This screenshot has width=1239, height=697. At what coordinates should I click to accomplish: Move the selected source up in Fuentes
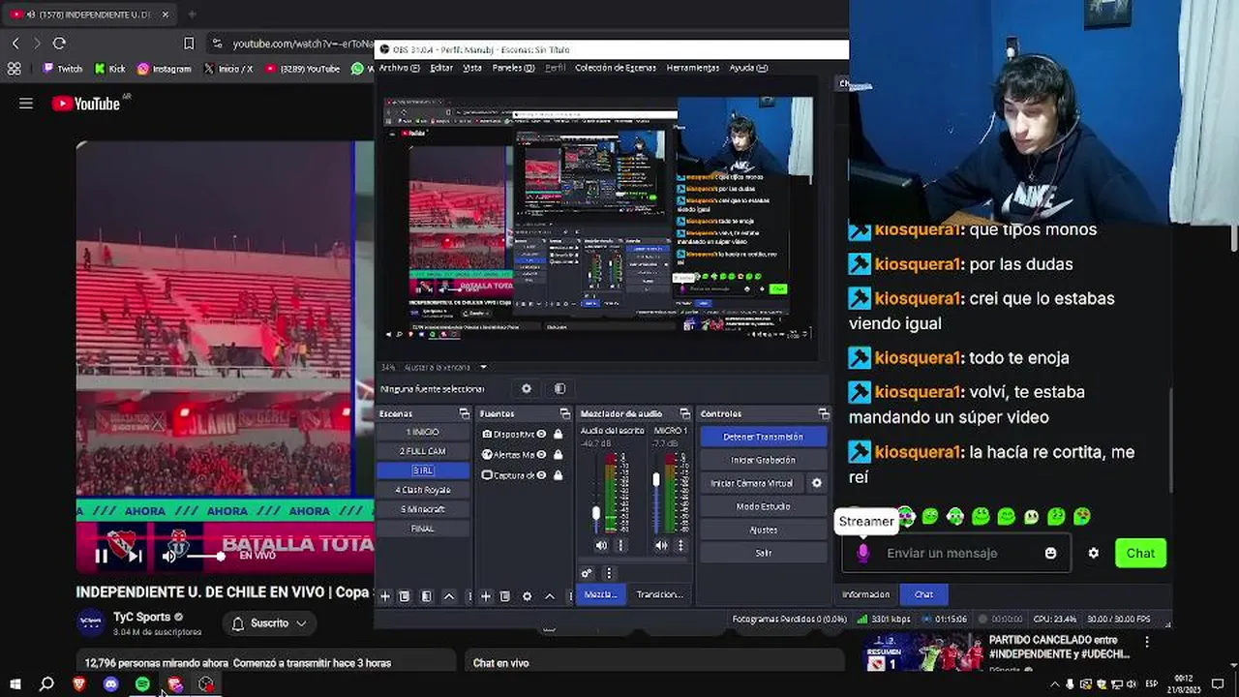point(549,596)
